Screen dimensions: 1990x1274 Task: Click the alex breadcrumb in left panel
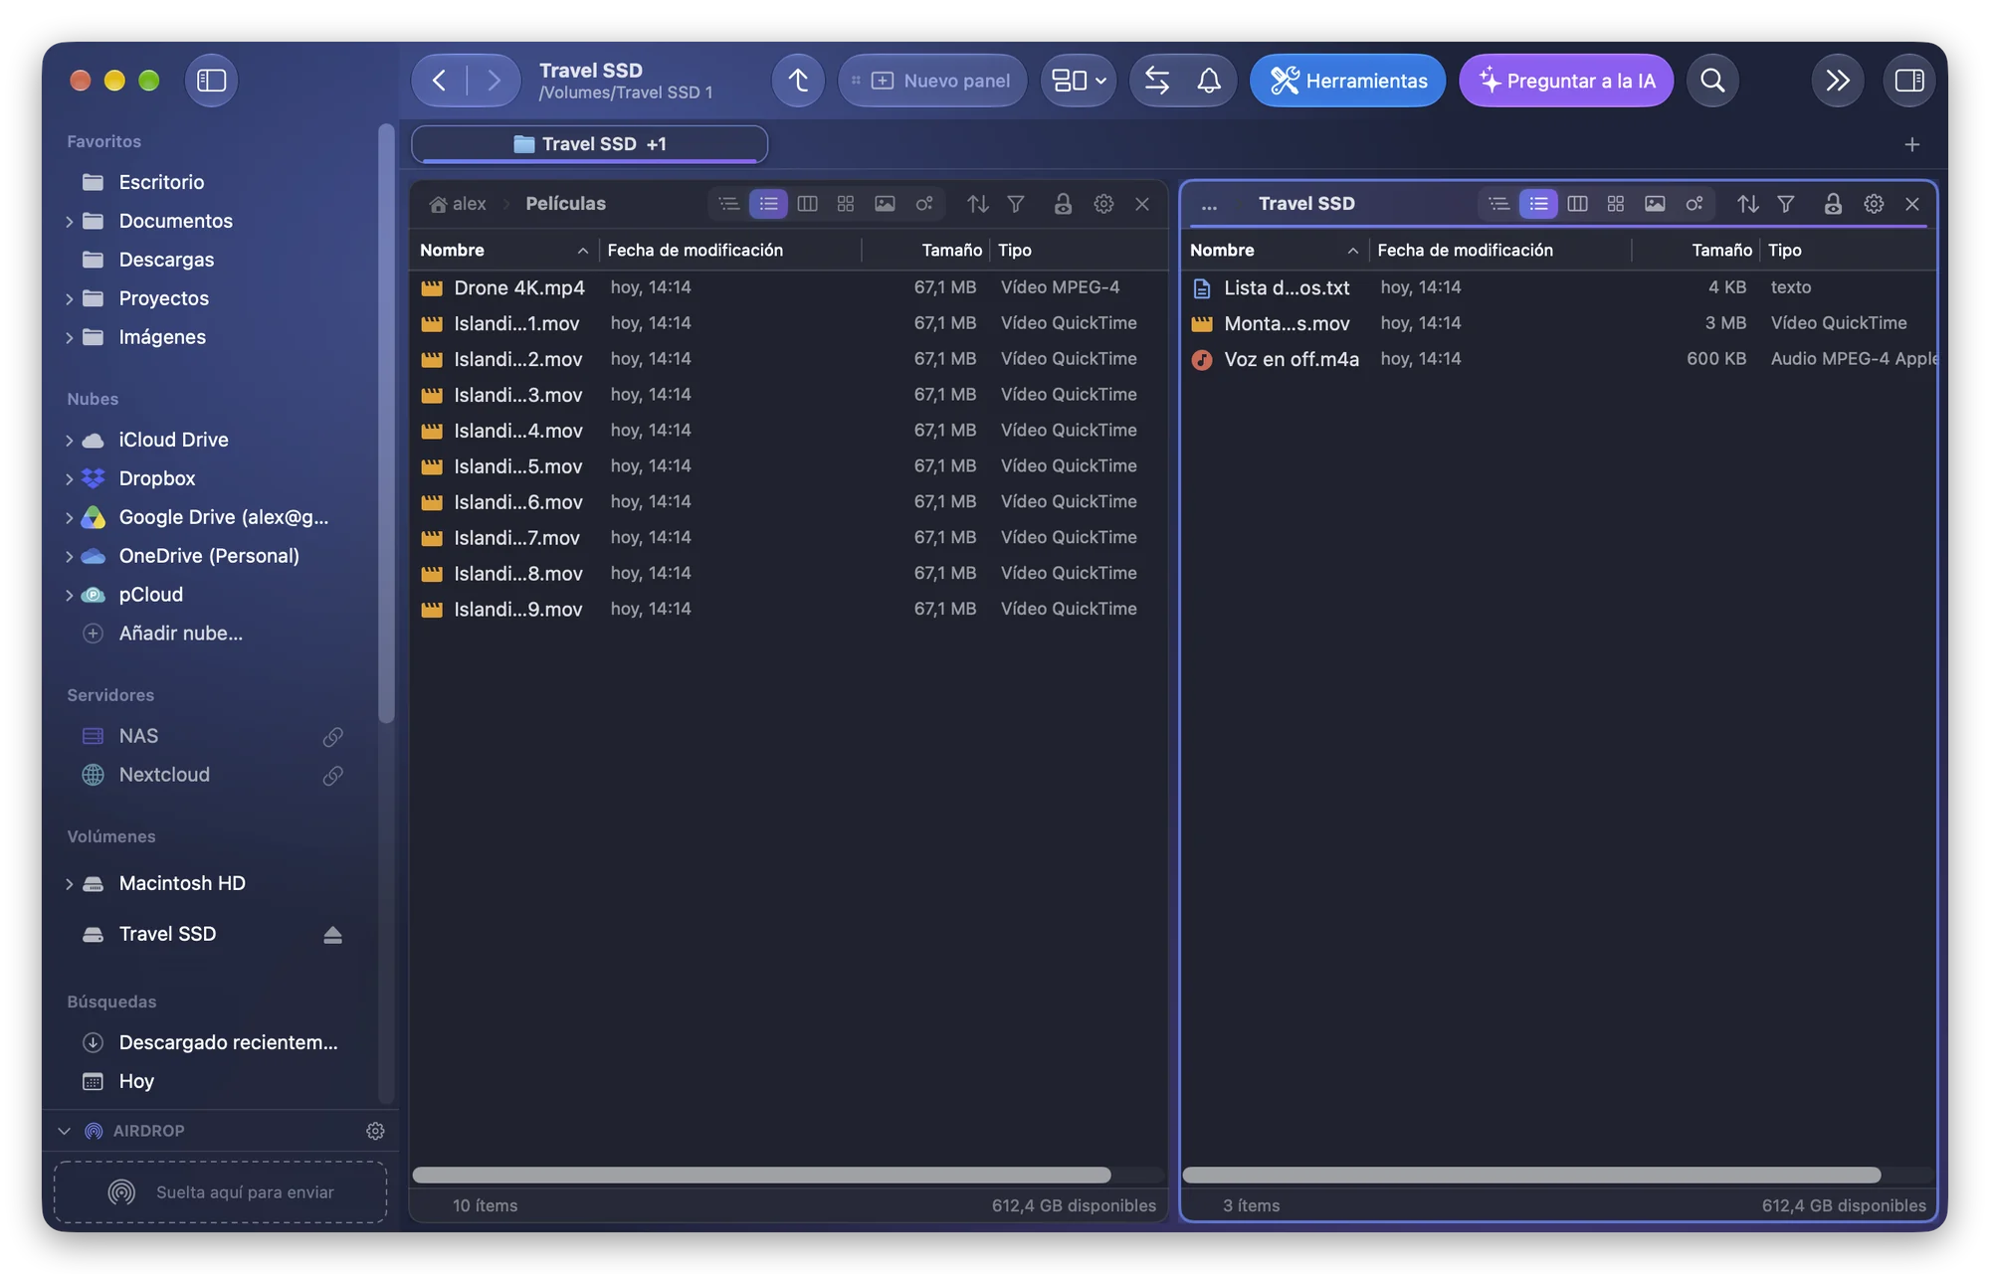click(x=459, y=204)
